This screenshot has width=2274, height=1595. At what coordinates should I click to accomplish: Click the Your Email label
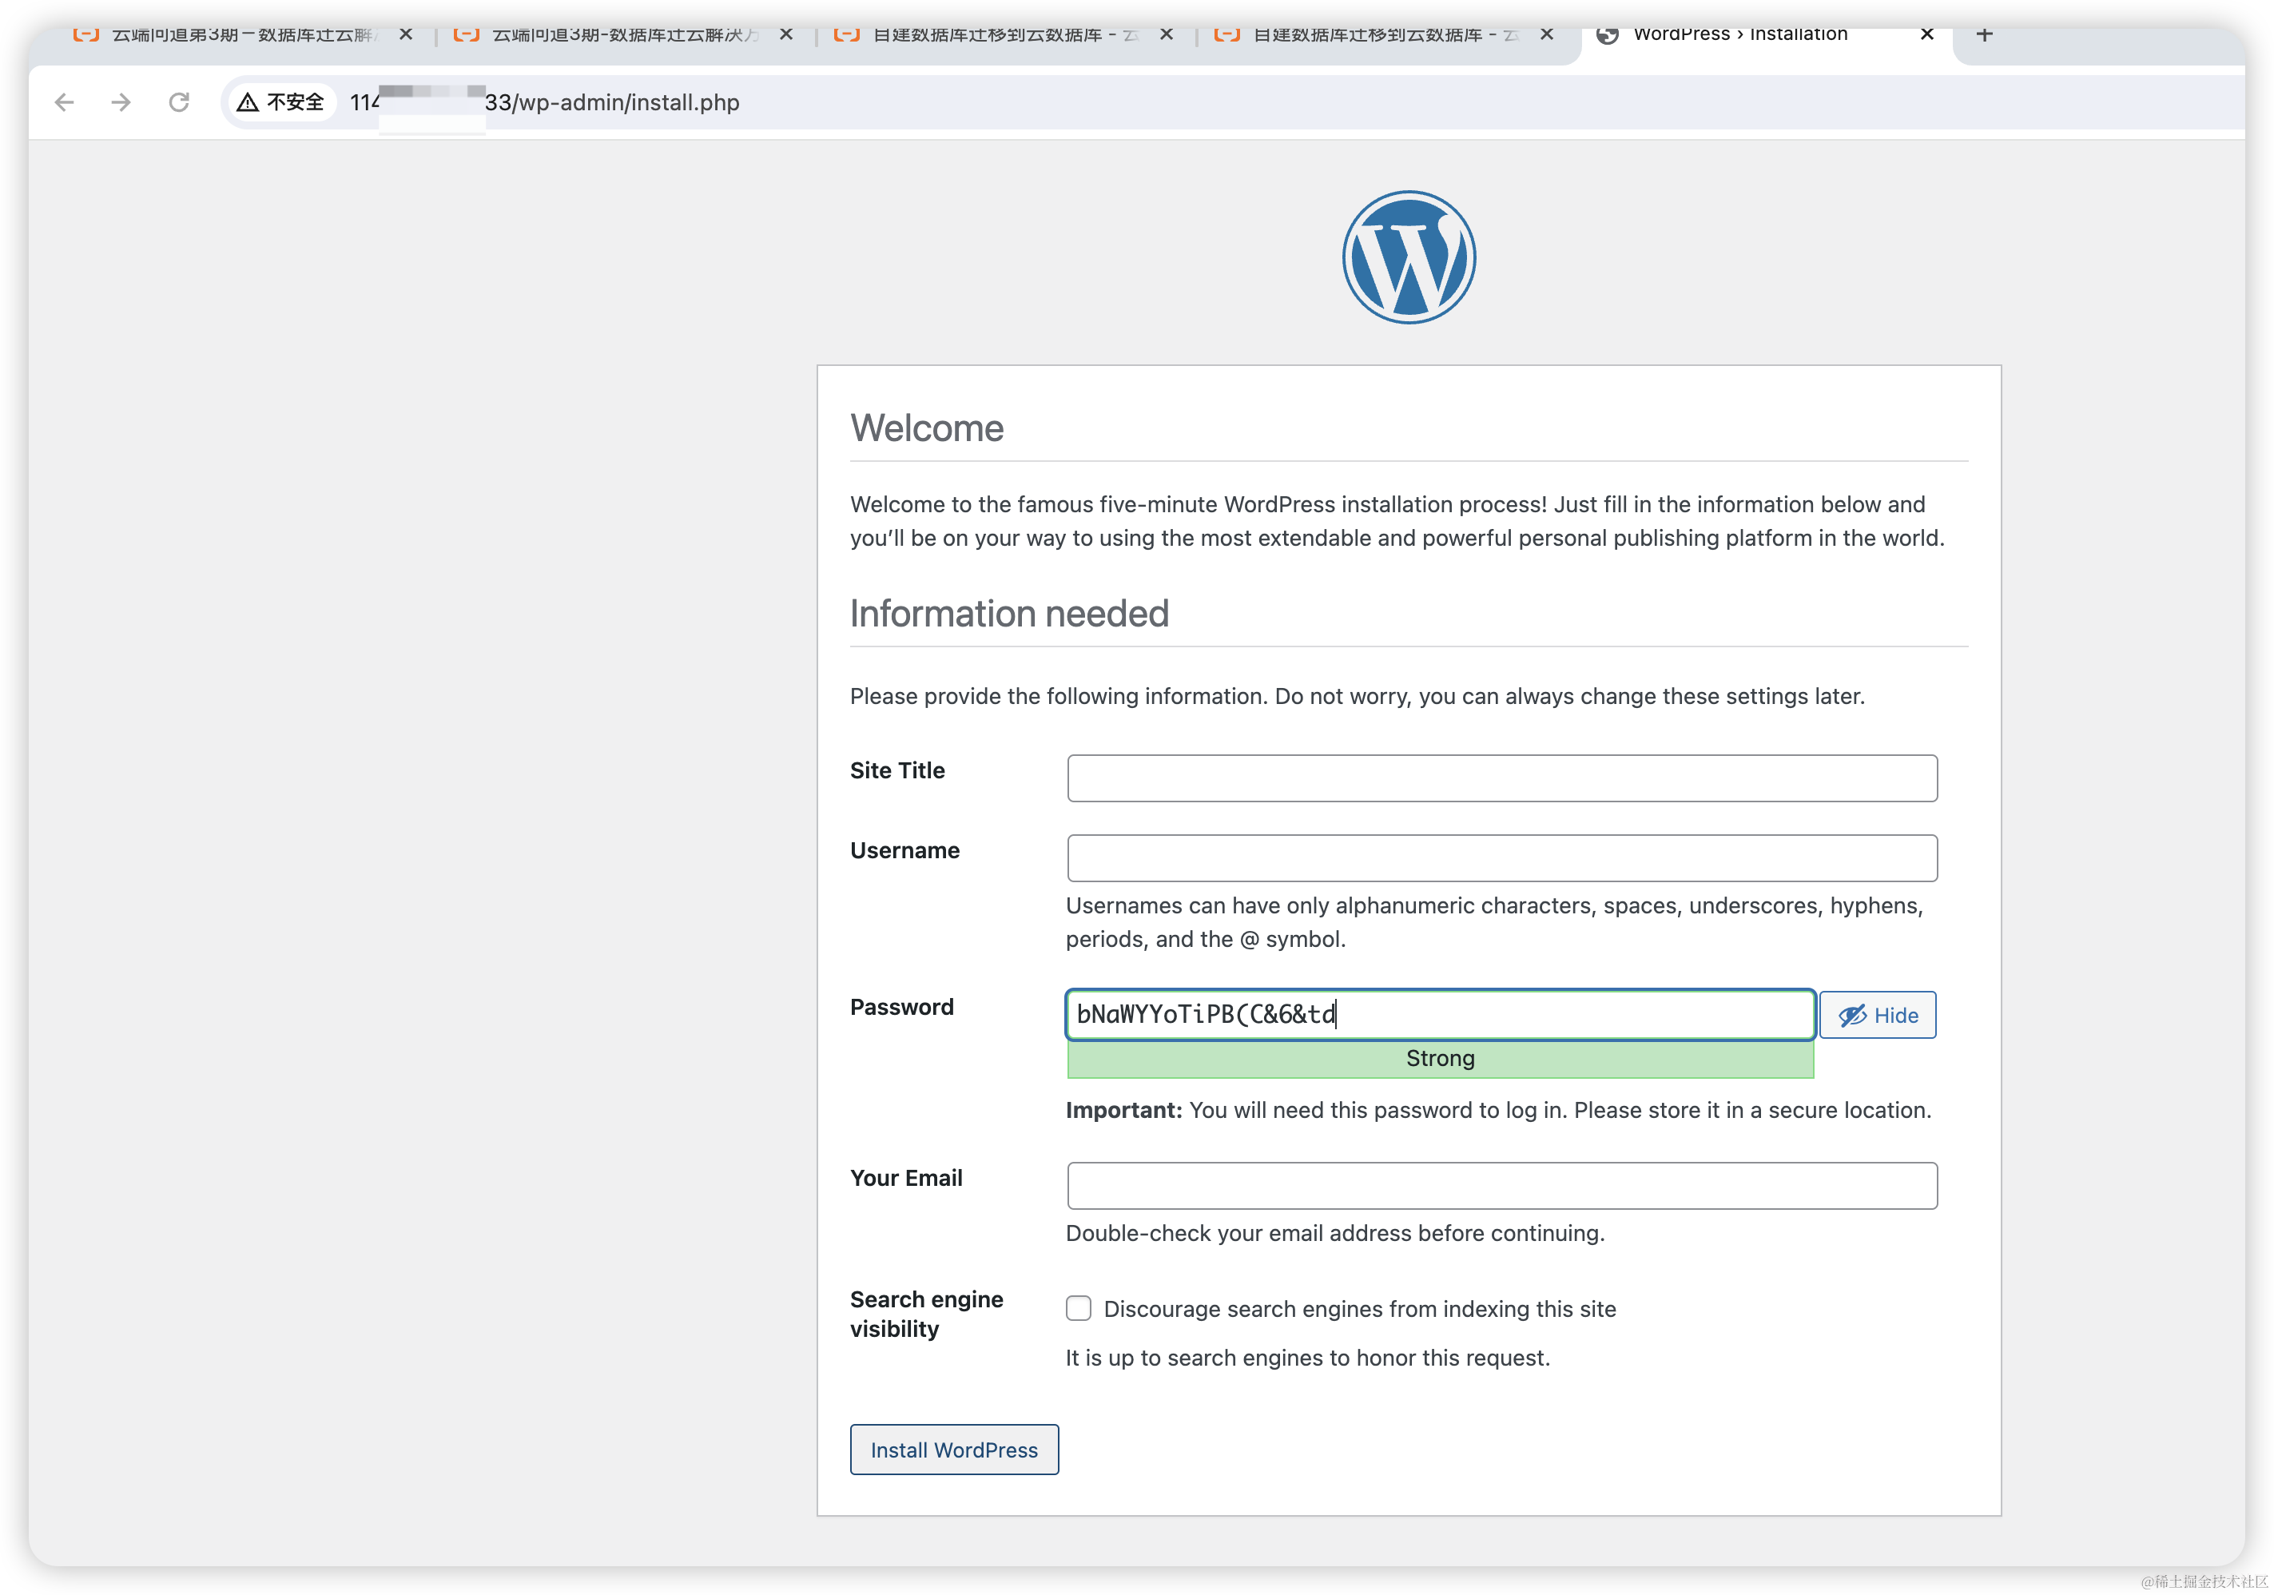(906, 1178)
